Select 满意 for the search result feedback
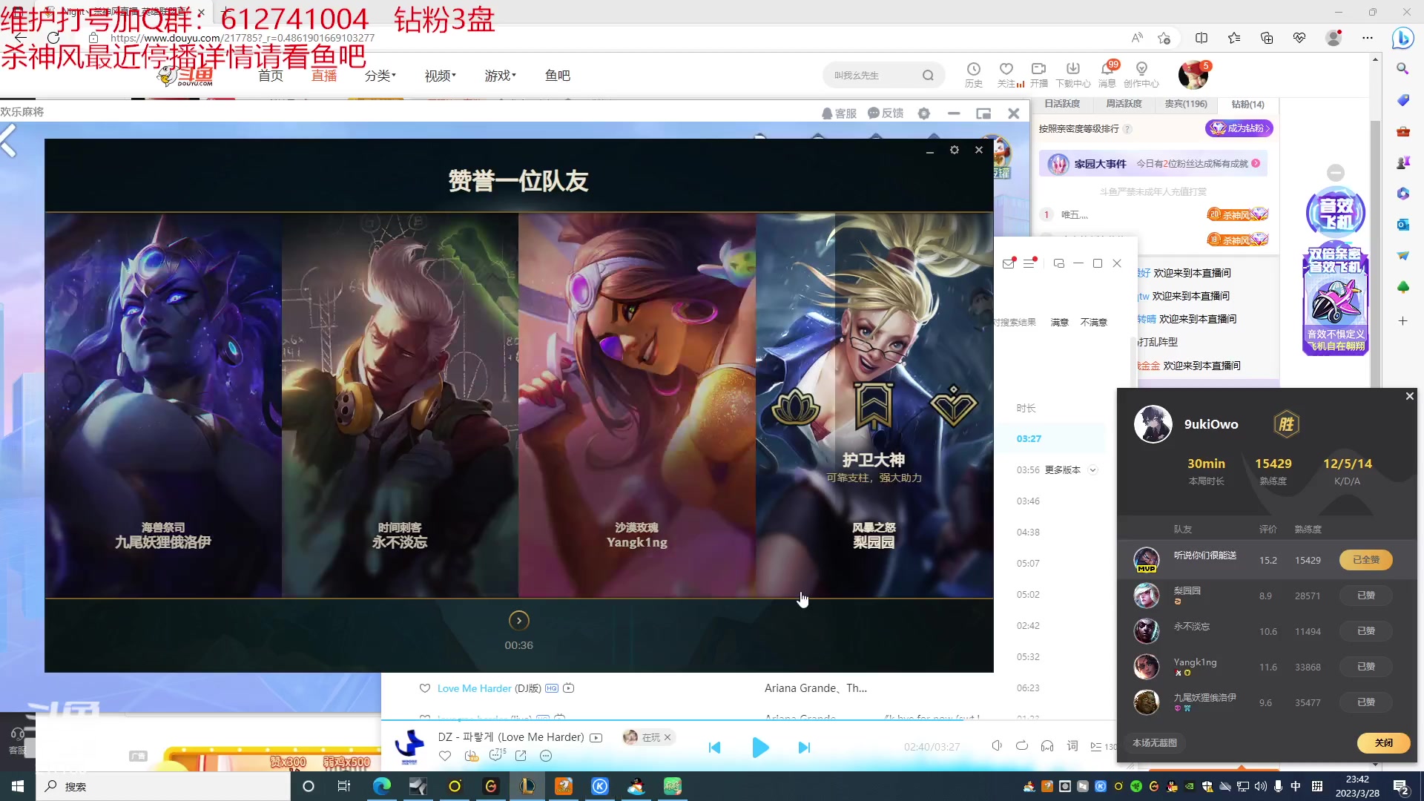The height and width of the screenshot is (801, 1424). [x=1059, y=322]
